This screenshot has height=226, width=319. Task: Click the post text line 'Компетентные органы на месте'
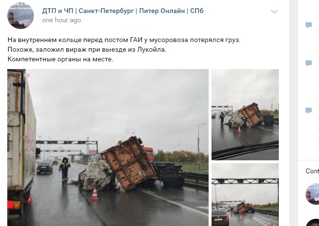60,59
